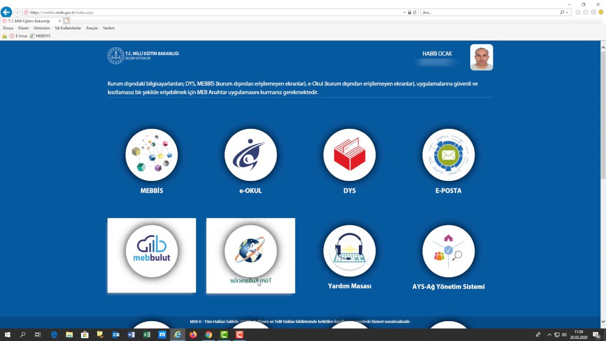Open the E-POSTA envelope icon
606x341 pixels.
448,155
